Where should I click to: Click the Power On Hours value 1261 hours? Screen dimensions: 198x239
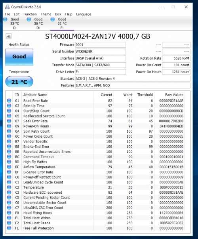point(176,72)
